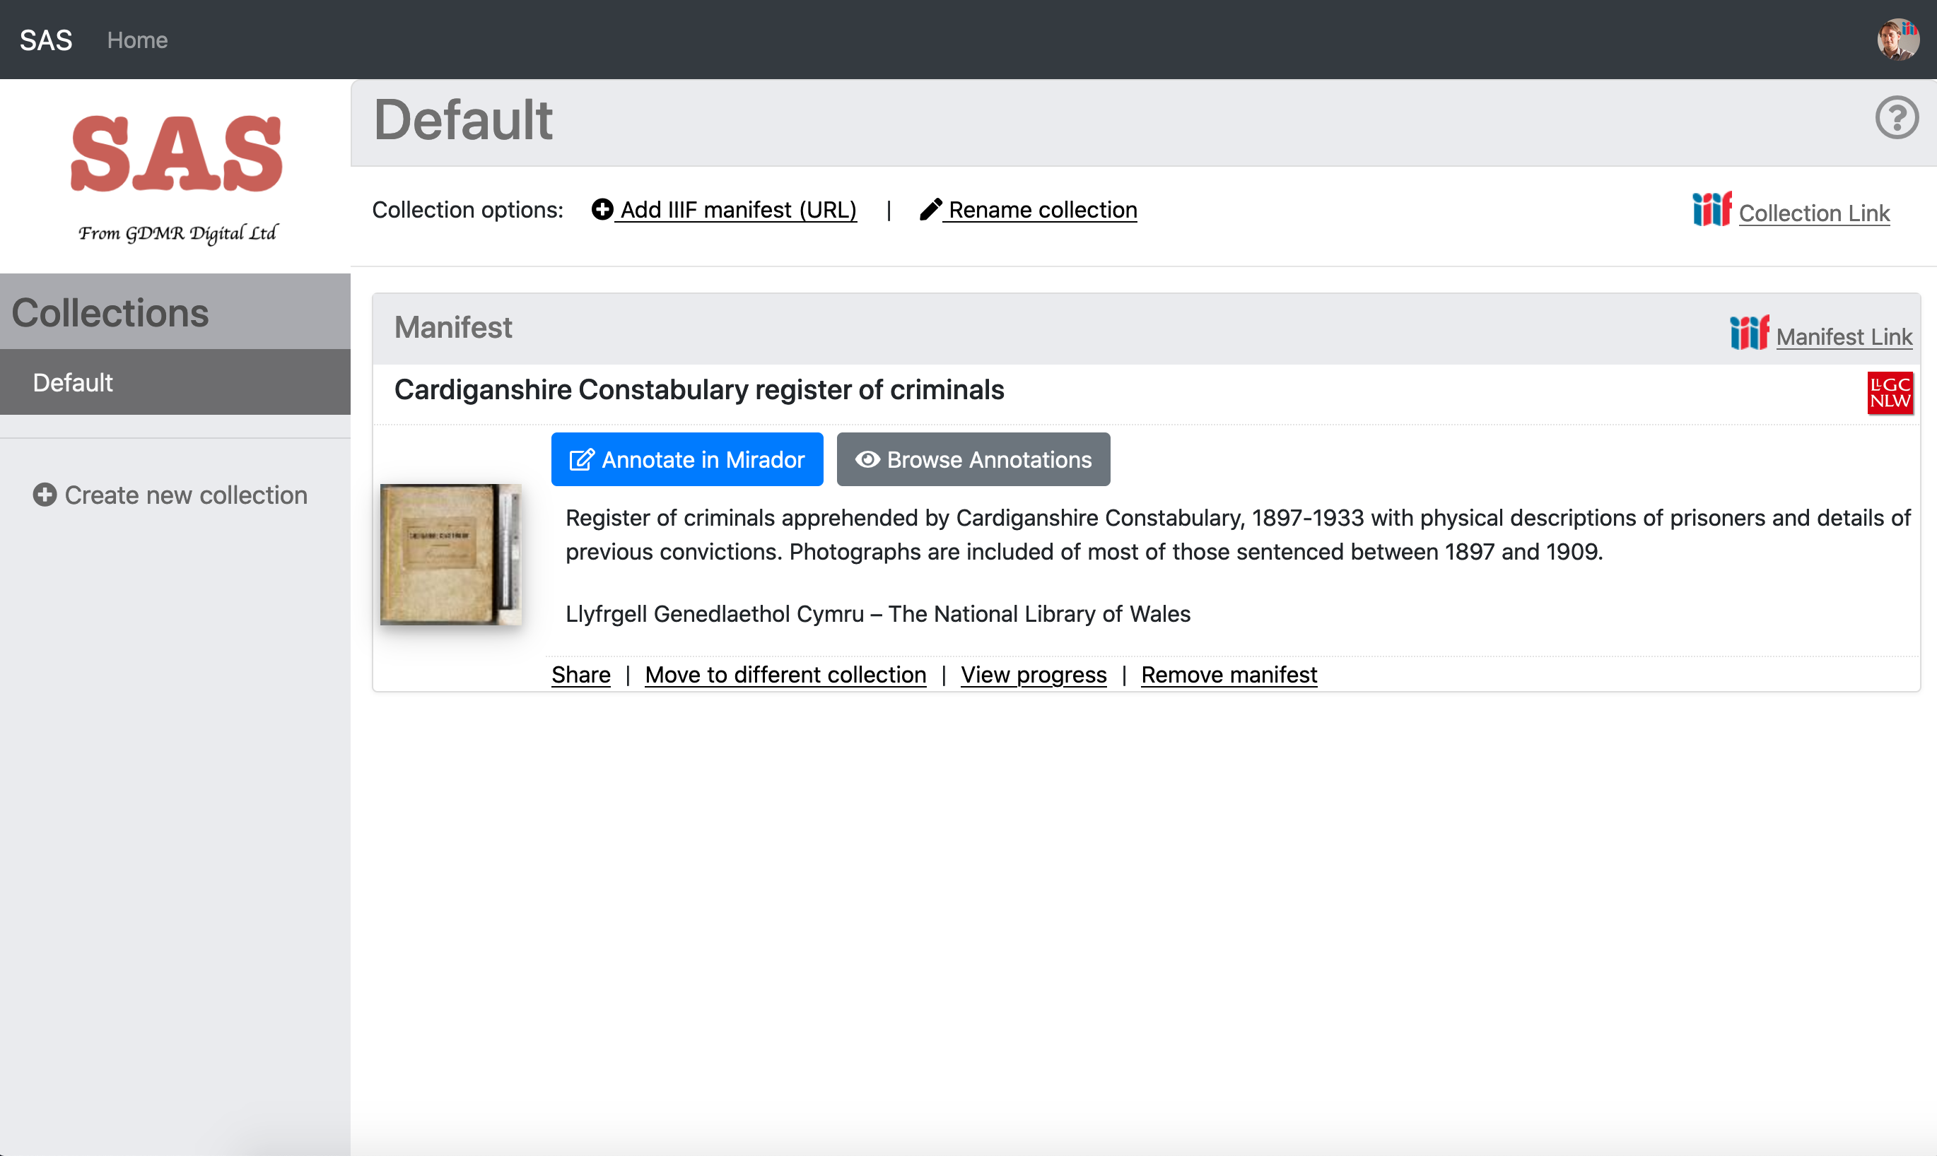Click Move to different collection
Image resolution: width=1937 pixels, height=1156 pixels.
tap(785, 674)
